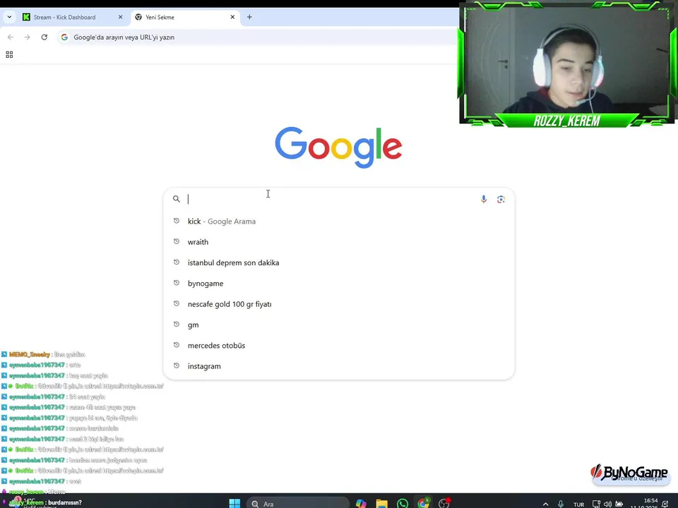
Task: Open the volume tray icon
Action: click(607, 504)
